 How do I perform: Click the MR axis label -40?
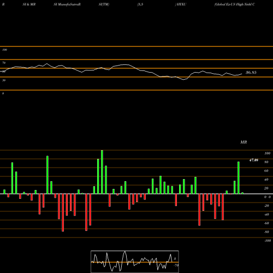pyautogui.click(x=266, y=215)
